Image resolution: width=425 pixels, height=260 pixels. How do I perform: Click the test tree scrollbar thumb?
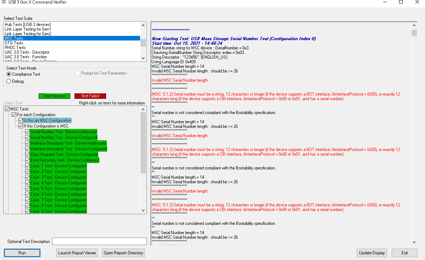(x=143, y=143)
